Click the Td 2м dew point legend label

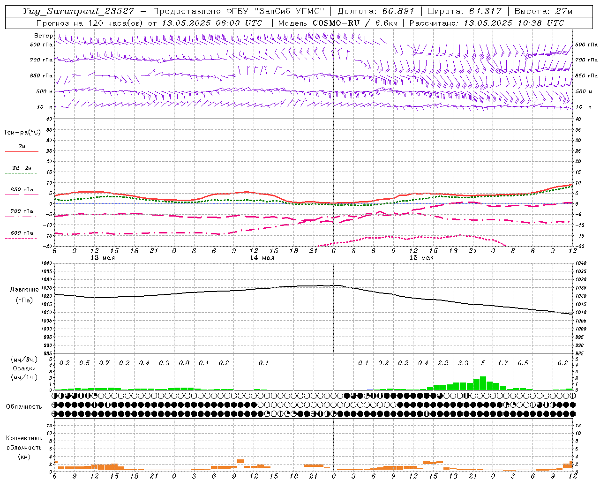click(x=22, y=168)
